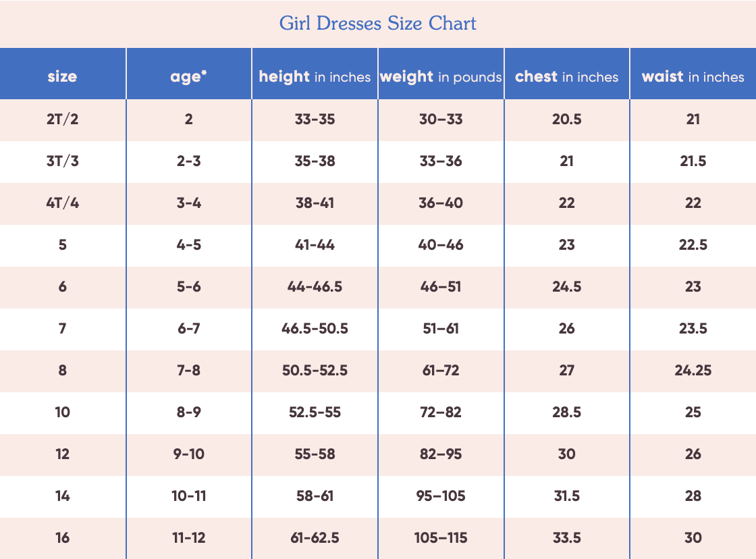The image size is (756, 559).
Task: Select the 2T/2 size cell
Action: coord(62,119)
